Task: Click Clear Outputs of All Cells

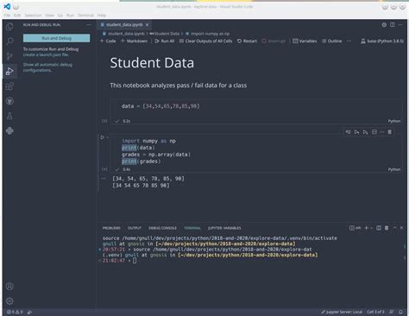Action: tap(205, 41)
